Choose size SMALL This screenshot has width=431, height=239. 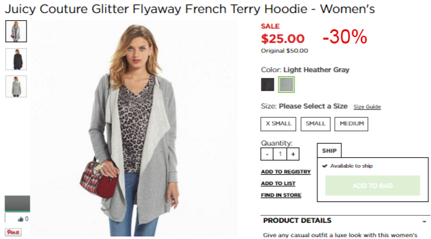315,124
